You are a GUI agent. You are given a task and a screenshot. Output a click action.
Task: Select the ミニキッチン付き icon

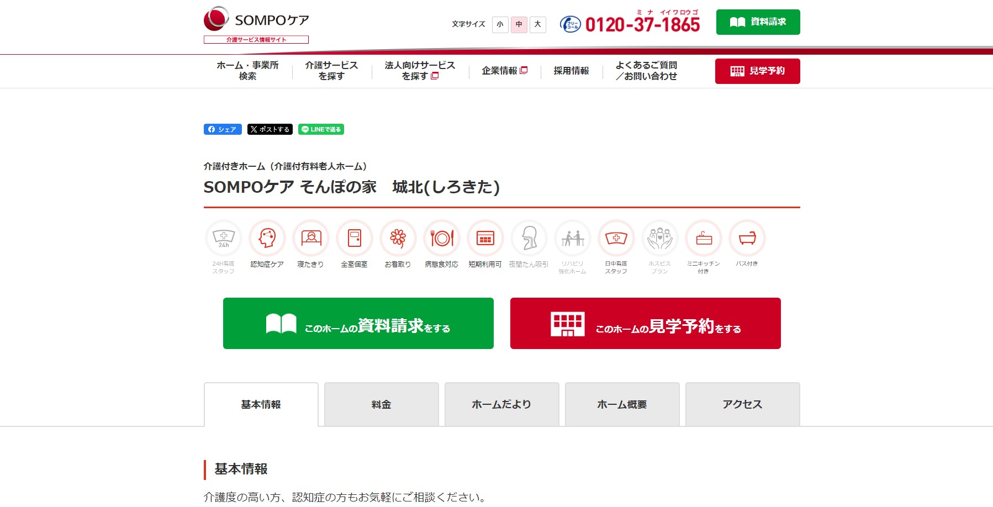(x=703, y=240)
